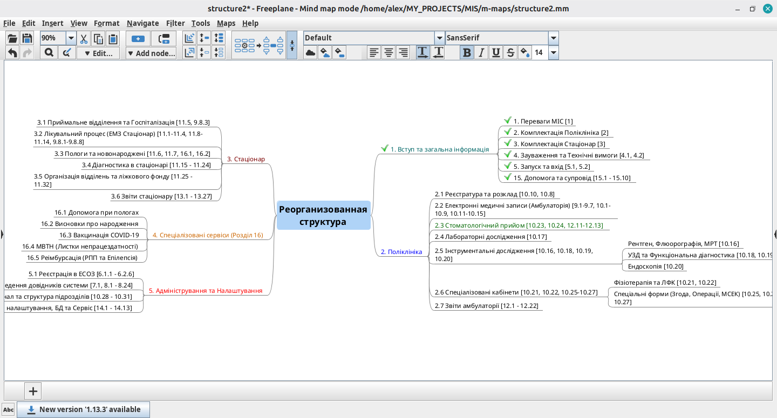The image size is (777, 418).
Task: Click New version '1.13.3' available button
Action: 84,409
